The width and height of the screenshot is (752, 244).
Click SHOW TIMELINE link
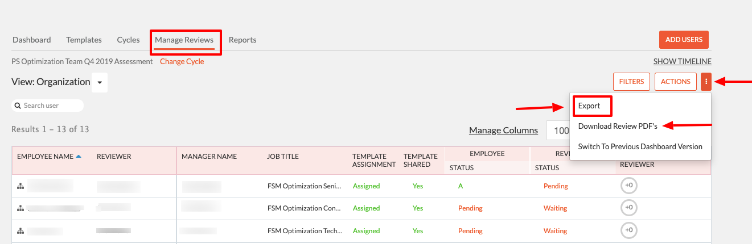(x=682, y=61)
